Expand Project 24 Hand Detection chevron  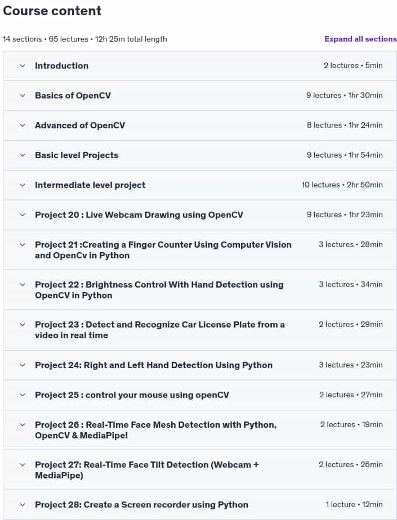pyautogui.click(x=23, y=365)
